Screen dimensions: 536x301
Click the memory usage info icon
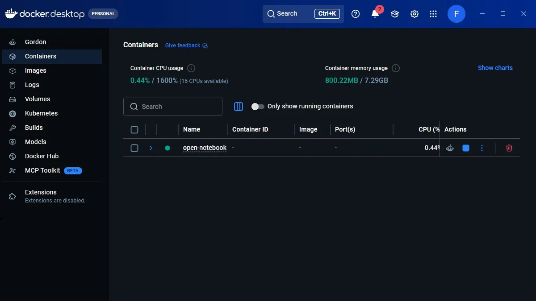(x=396, y=68)
